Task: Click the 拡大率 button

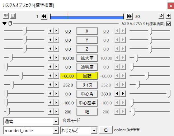Action: tap(87, 58)
